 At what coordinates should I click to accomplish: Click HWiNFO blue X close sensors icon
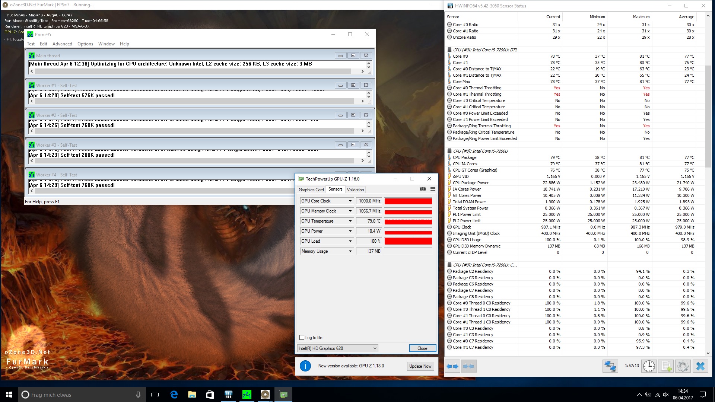(x=700, y=366)
